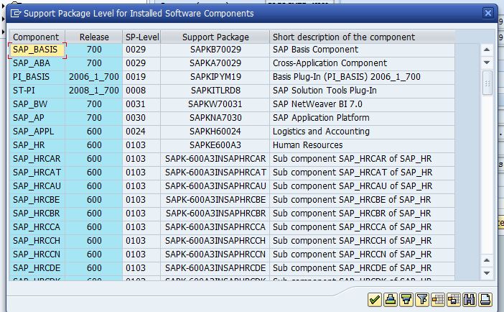Click the dialog title bar menu icon
The image size is (504, 312).
[x=15, y=13]
